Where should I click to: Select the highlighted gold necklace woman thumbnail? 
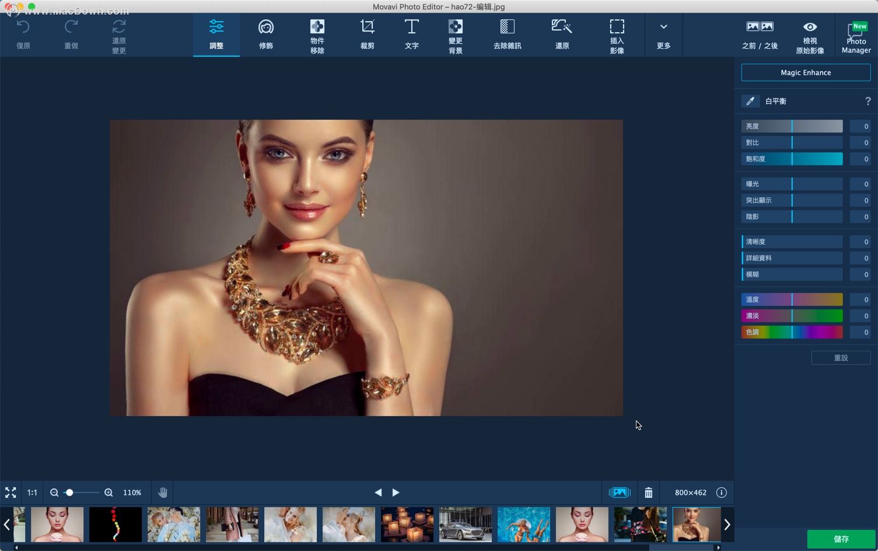(697, 524)
